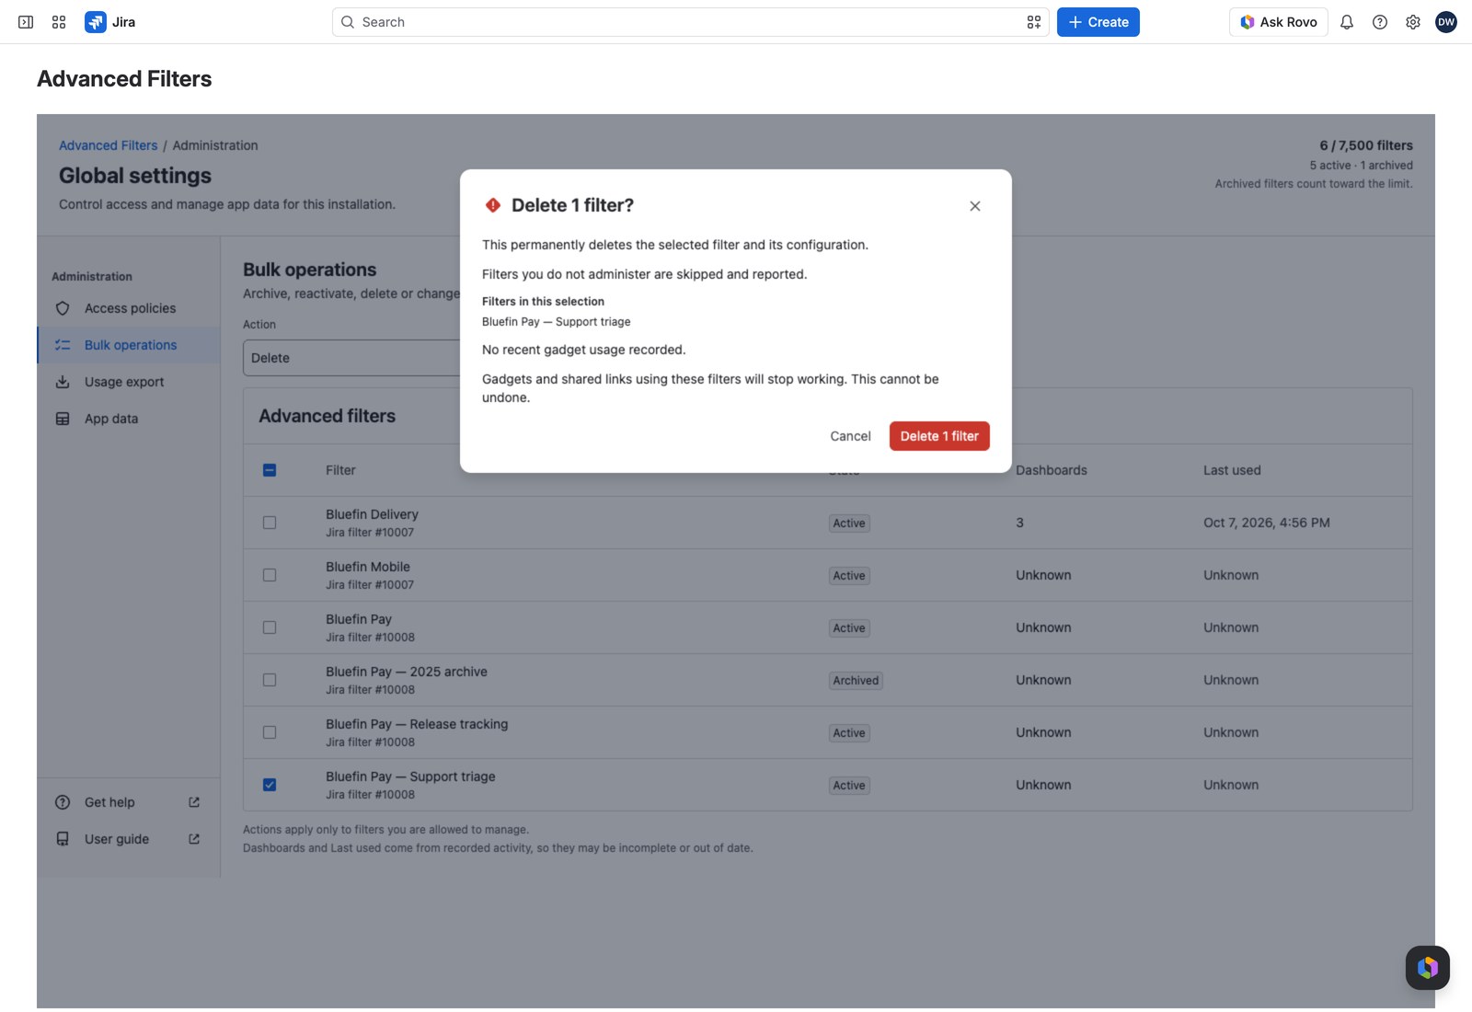Follow the Advanced Filters breadcrumb link
Viewport: 1472px width, 1012px height.
click(109, 145)
